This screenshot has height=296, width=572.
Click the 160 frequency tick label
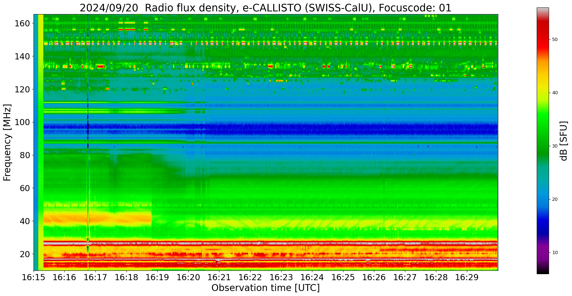tap(22, 23)
